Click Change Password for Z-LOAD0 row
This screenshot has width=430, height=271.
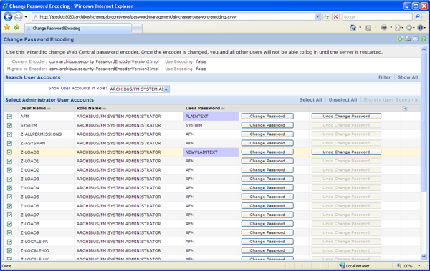coord(267,152)
